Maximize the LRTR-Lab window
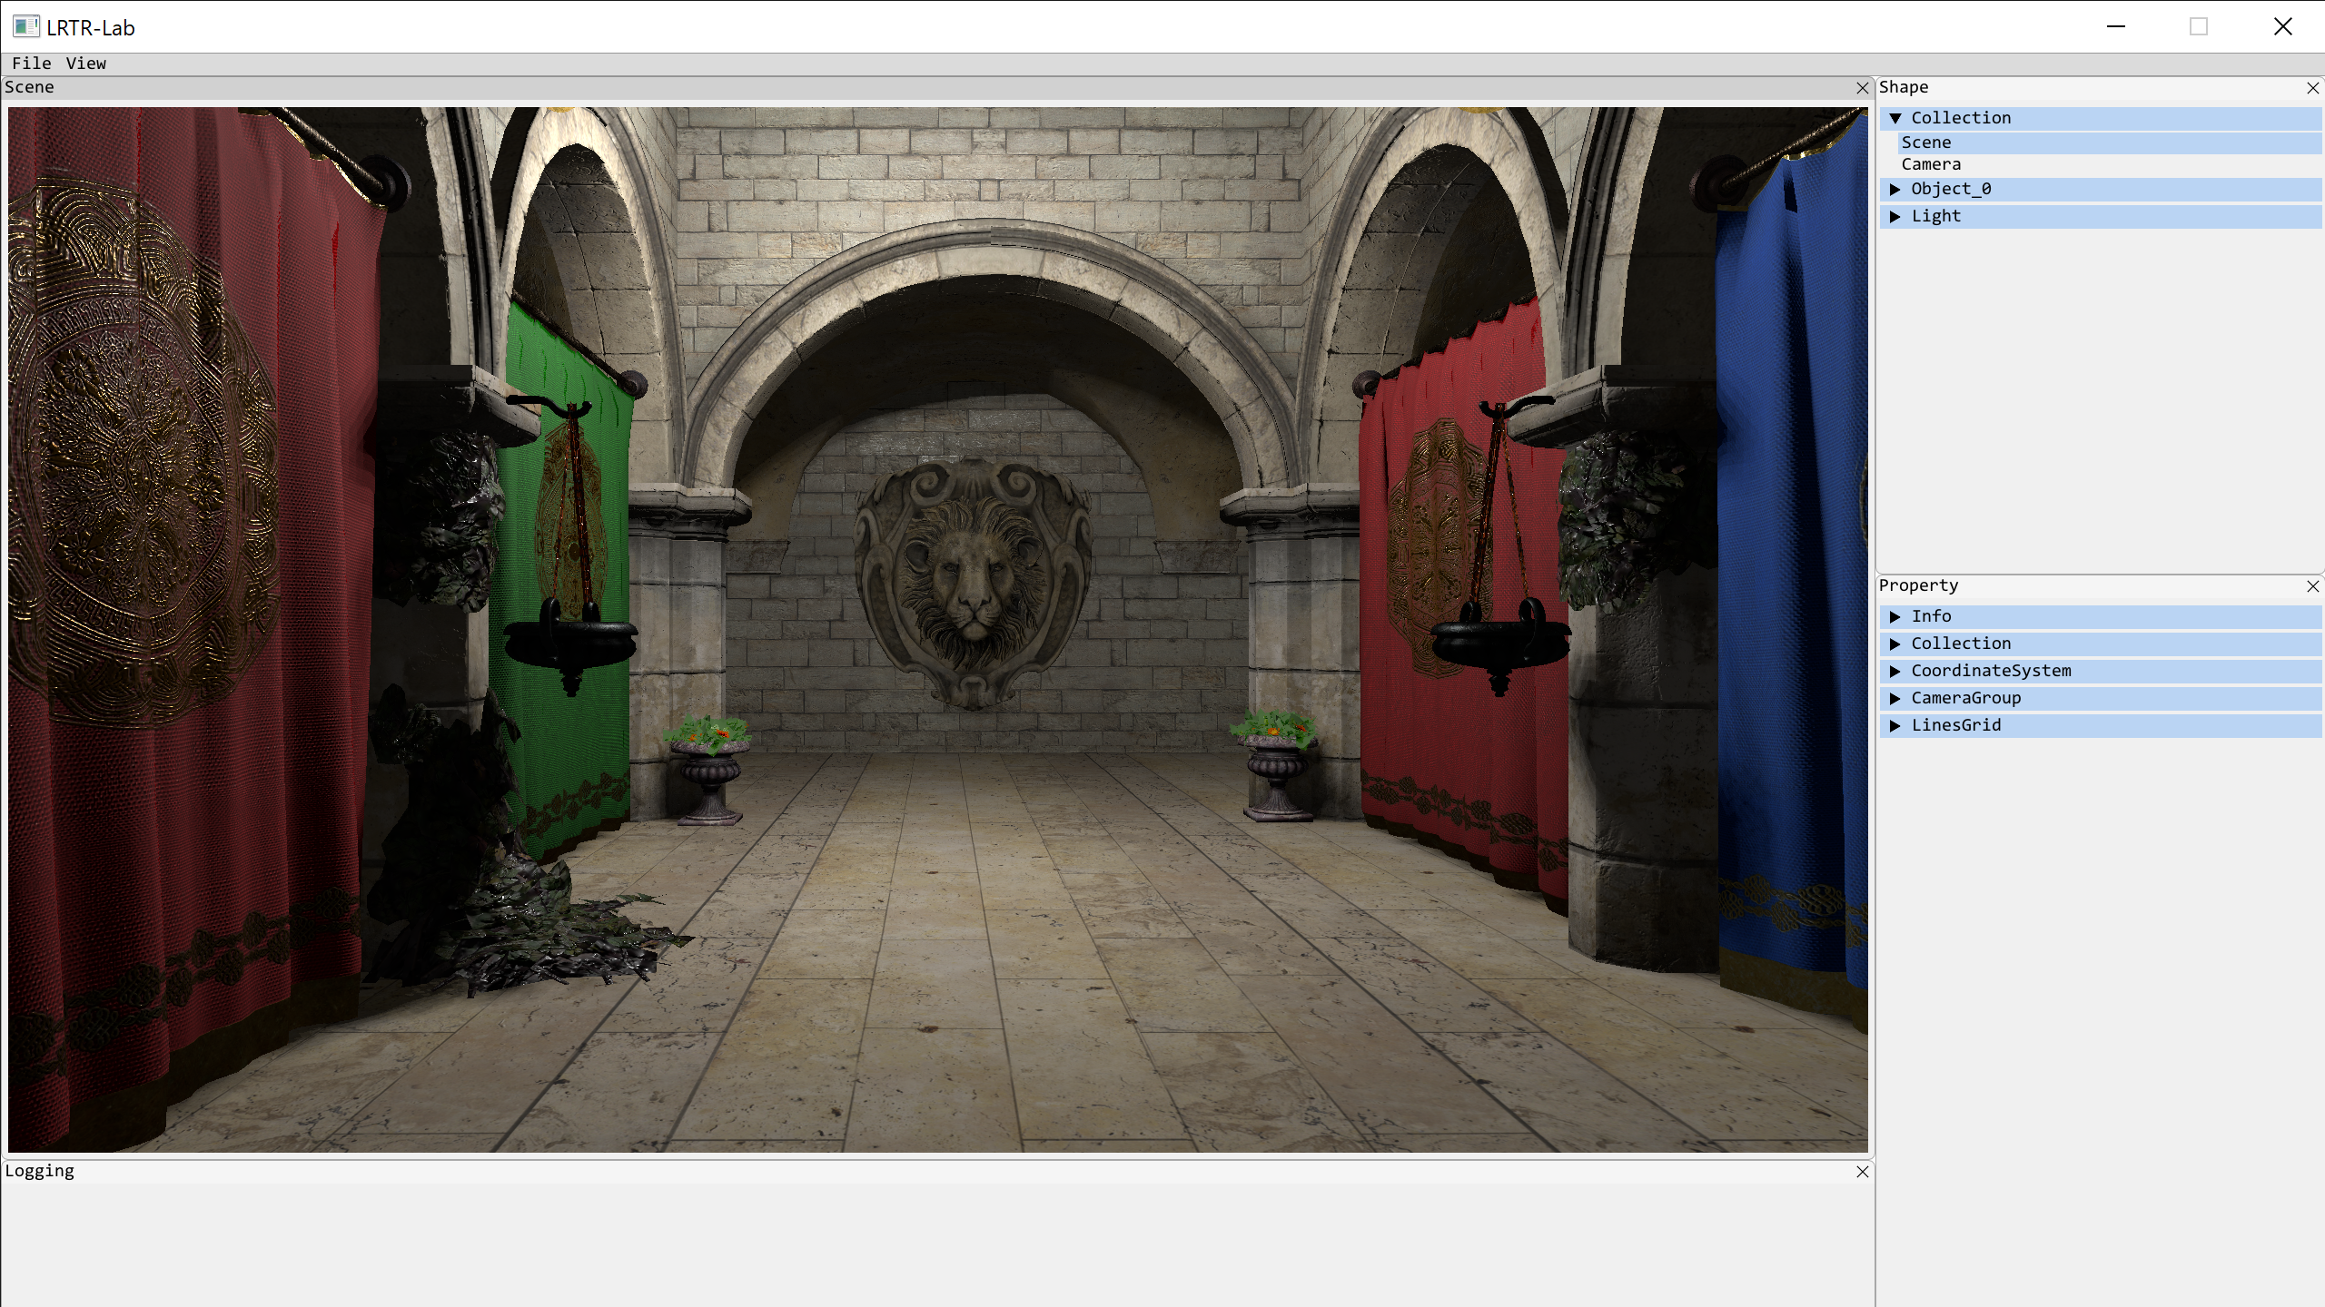Viewport: 2325px width, 1307px height. [x=2199, y=27]
